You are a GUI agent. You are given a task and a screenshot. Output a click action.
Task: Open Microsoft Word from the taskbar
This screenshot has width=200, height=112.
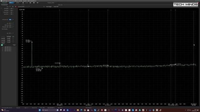(150, 110)
